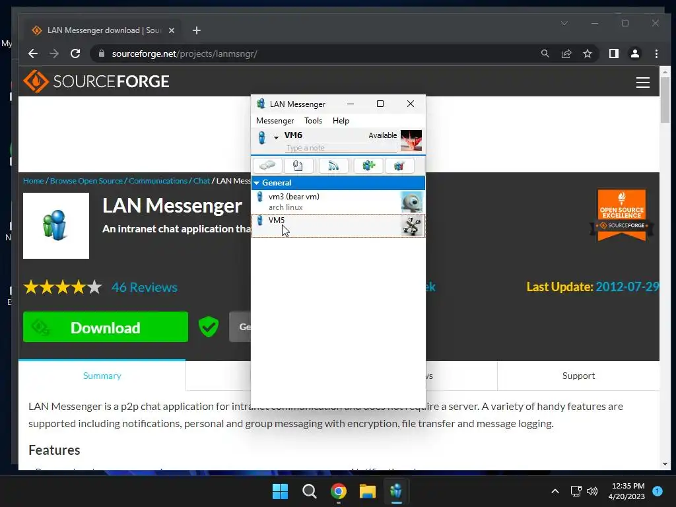
Task: Click the LAN Messenger taskbar icon
Action: click(396, 491)
